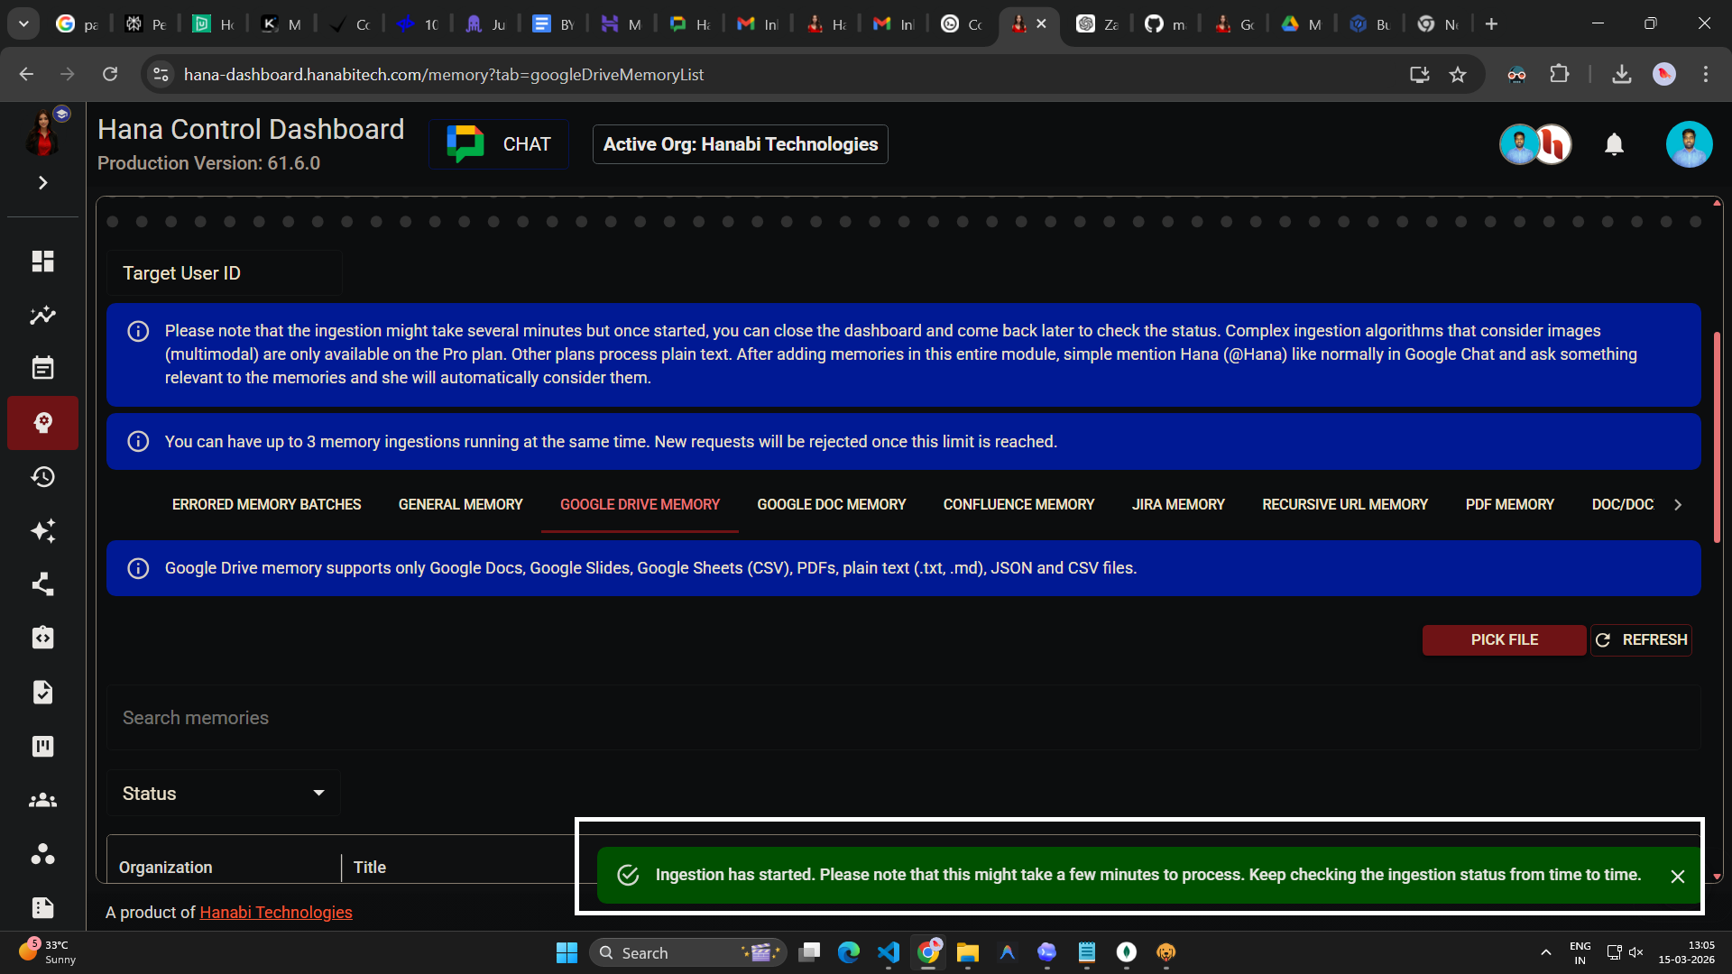1732x974 pixels.
Task: Open the dashboard grid icon in sidebar
Action: [42, 262]
